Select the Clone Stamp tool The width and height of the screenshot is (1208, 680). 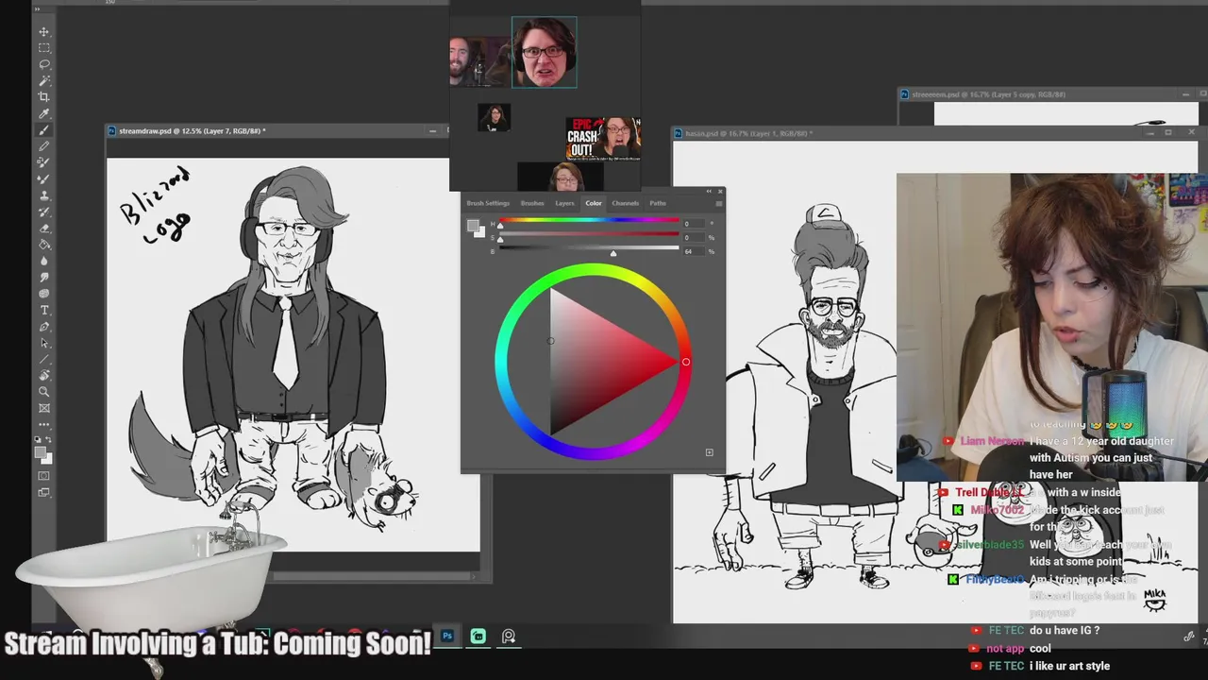pyautogui.click(x=44, y=195)
